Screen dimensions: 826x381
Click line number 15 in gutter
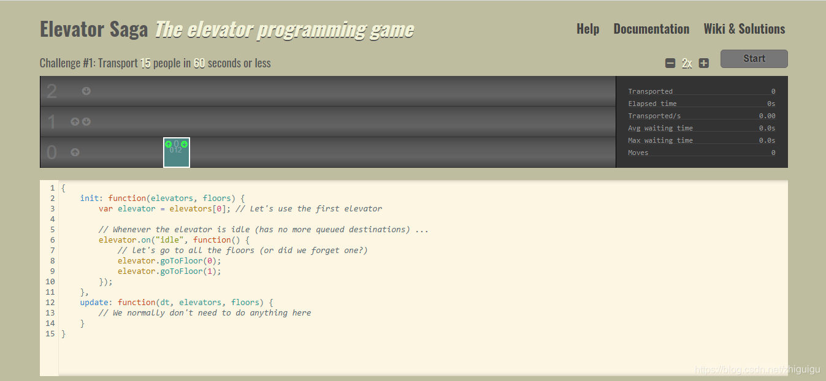point(50,334)
